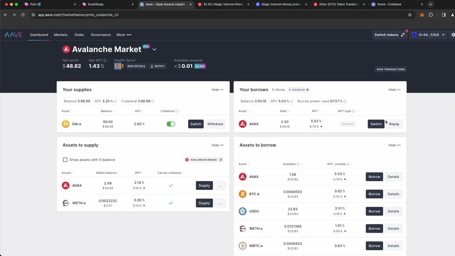This screenshot has height=256, width=455.
Task: Withdraw the DAI.e supply
Action: tap(215, 124)
